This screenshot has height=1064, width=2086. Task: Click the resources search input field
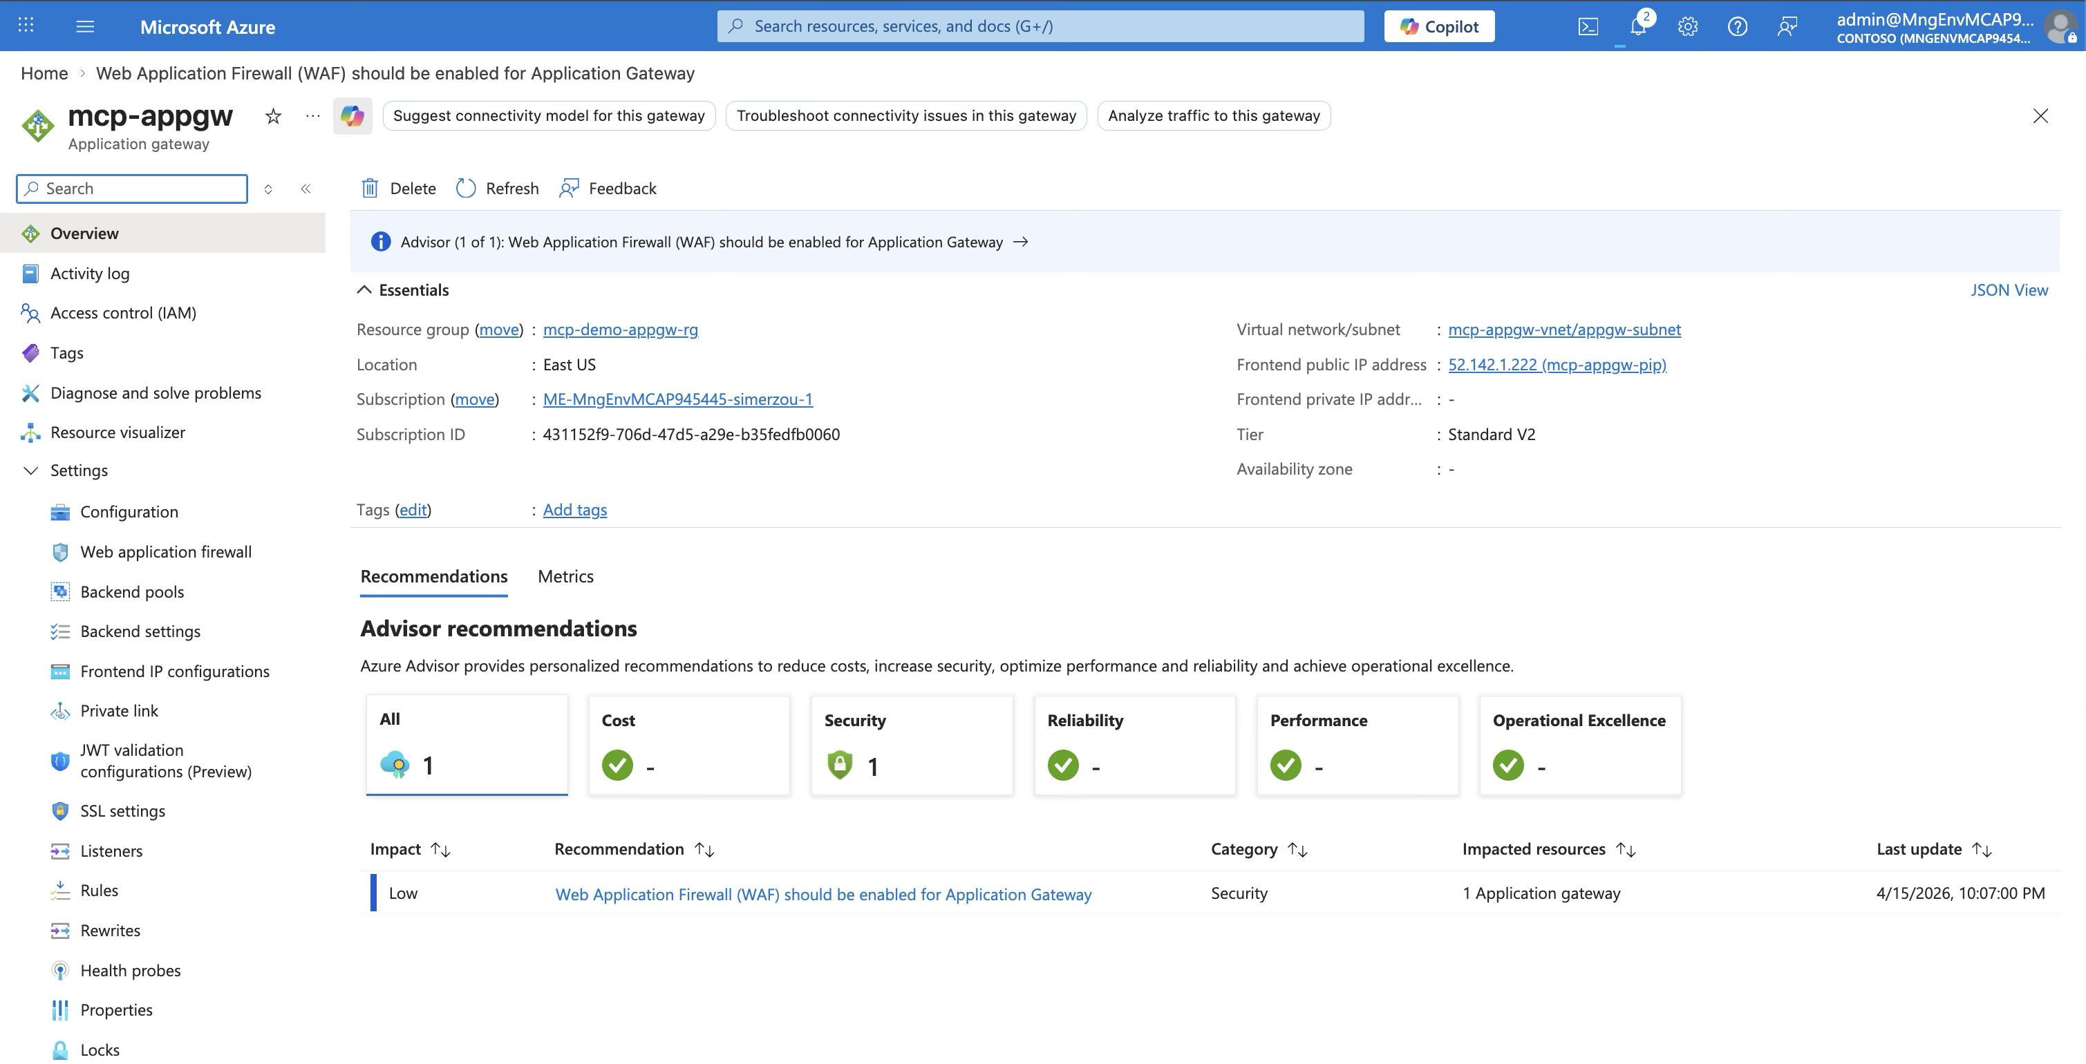tap(1040, 25)
